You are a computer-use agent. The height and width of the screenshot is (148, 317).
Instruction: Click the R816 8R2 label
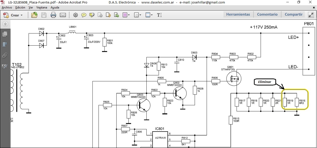click(302, 102)
